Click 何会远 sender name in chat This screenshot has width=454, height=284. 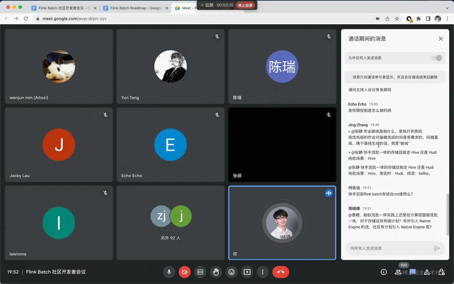click(x=354, y=188)
